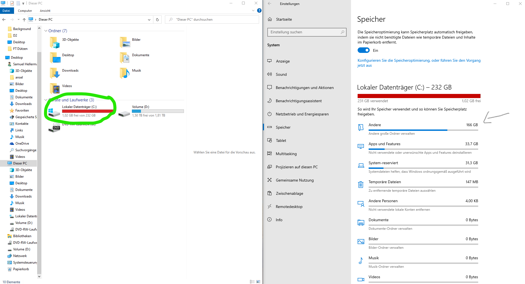Open the Datei menu
Screen dimensions: 525x284
(6, 11)
